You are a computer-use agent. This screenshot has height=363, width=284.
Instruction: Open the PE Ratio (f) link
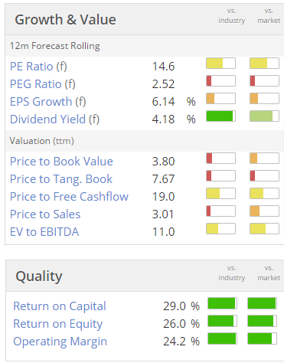(x=38, y=67)
